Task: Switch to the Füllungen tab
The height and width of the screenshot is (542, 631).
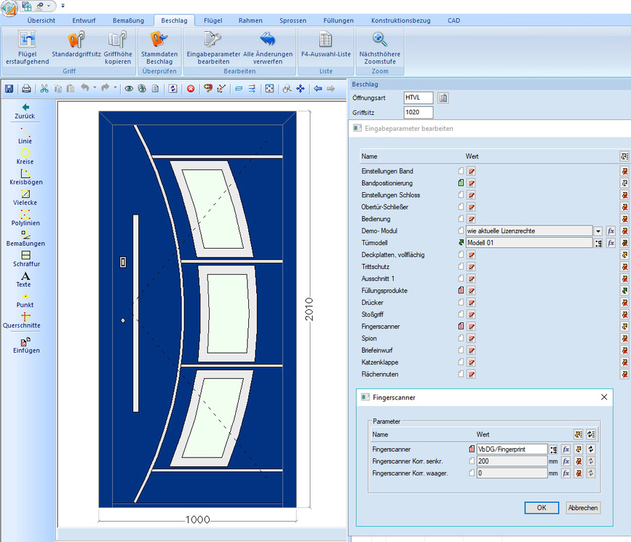Action: click(338, 21)
